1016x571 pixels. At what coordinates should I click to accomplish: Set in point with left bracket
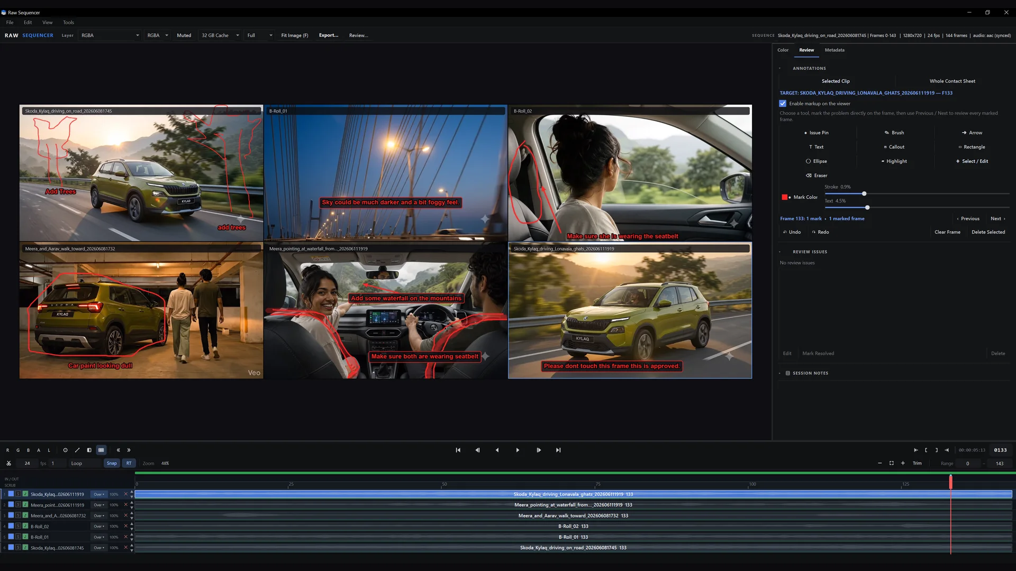coord(926,450)
